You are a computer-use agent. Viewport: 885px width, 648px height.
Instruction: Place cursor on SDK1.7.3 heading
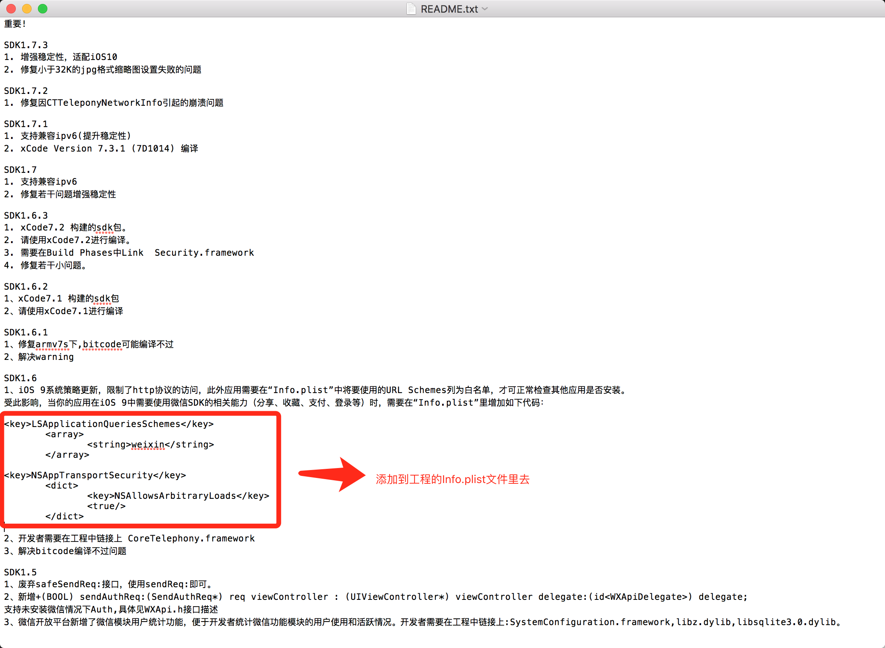[x=26, y=45]
